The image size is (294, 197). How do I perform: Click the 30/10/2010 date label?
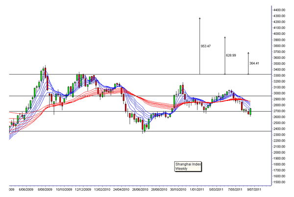click(178, 190)
